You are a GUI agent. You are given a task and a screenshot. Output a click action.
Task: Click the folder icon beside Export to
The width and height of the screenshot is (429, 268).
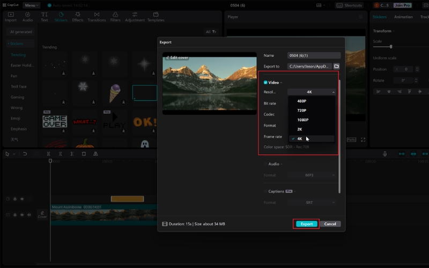tap(337, 66)
